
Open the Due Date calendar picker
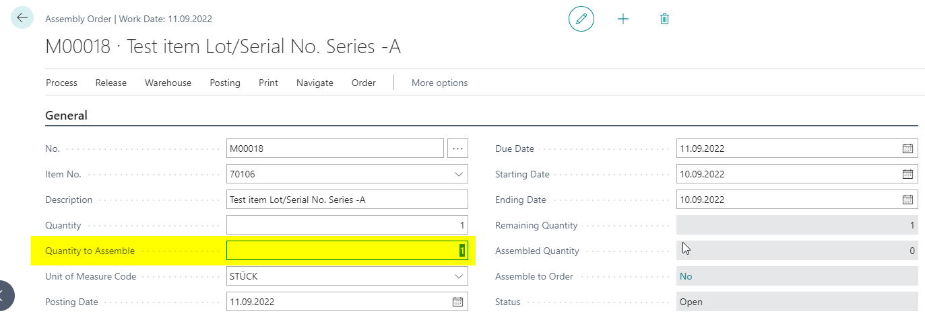click(x=907, y=149)
